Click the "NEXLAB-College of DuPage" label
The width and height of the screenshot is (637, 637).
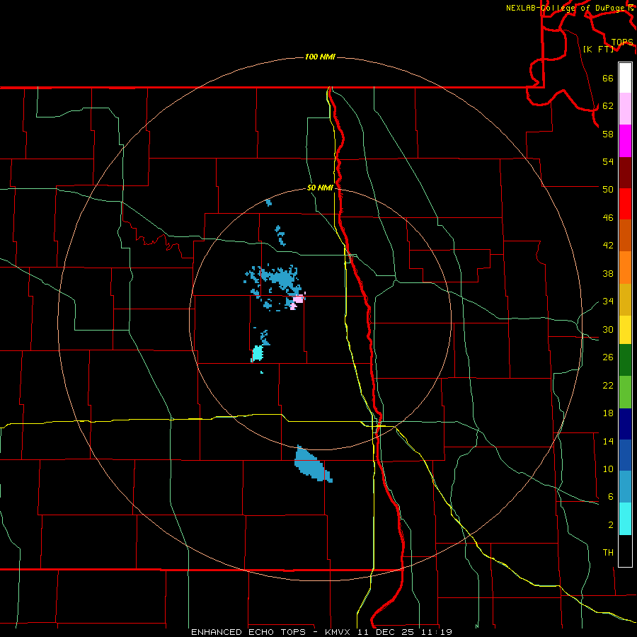tap(566, 8)
